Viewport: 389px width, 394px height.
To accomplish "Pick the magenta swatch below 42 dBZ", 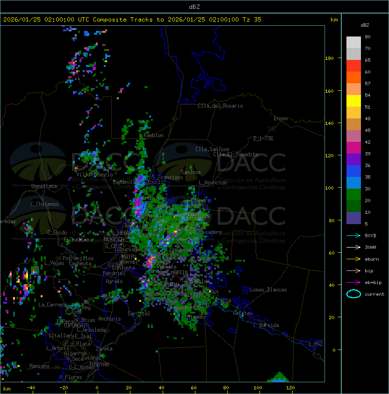I will click(353, 148).
